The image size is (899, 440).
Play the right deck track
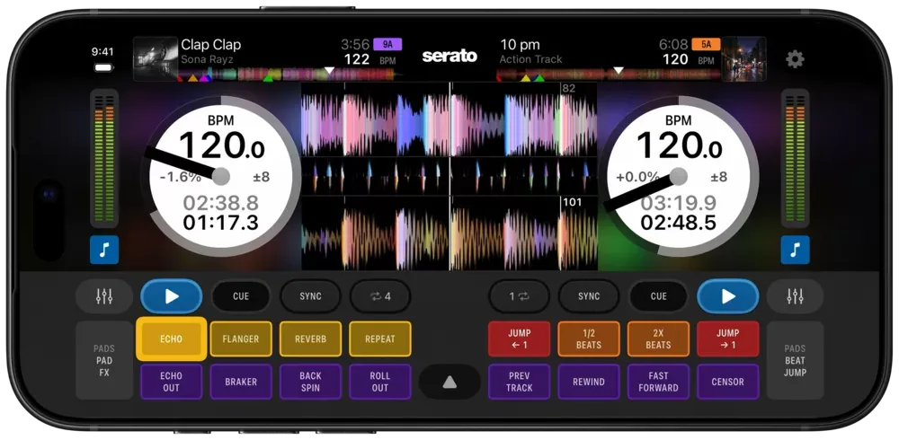728,296
